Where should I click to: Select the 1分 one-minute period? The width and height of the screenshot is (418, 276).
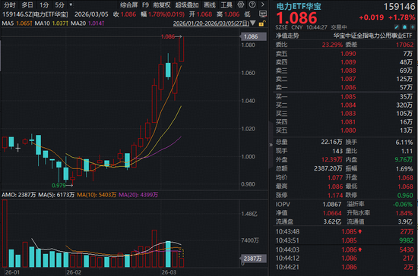44,5
